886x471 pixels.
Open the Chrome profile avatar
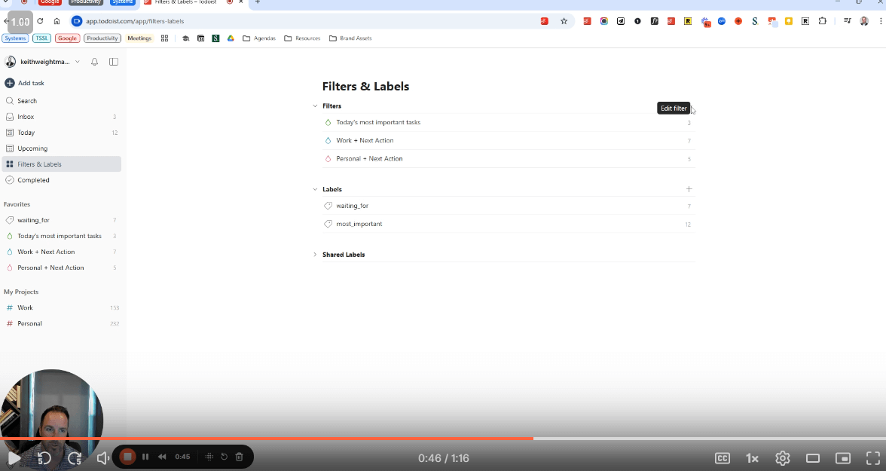(864, 21)
